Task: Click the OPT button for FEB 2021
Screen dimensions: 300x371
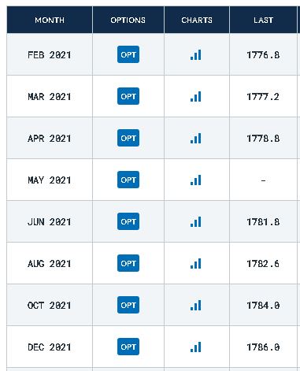Action: click(128, 54)
